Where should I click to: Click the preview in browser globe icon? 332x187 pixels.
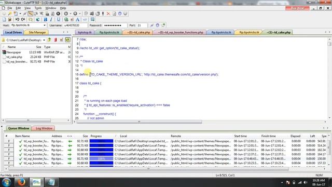38,20
